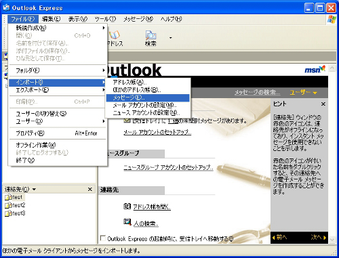Select Properties (プロパティ) menu item
The width and height of the screenshot is (339, 258).
pos(58,133)
